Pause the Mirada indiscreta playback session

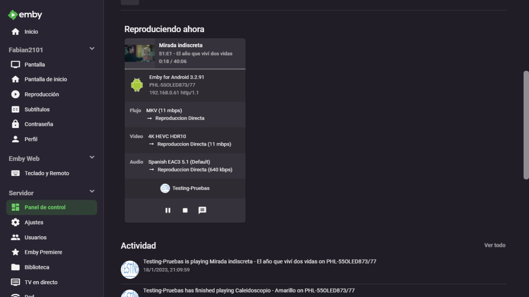click(168, 210)
